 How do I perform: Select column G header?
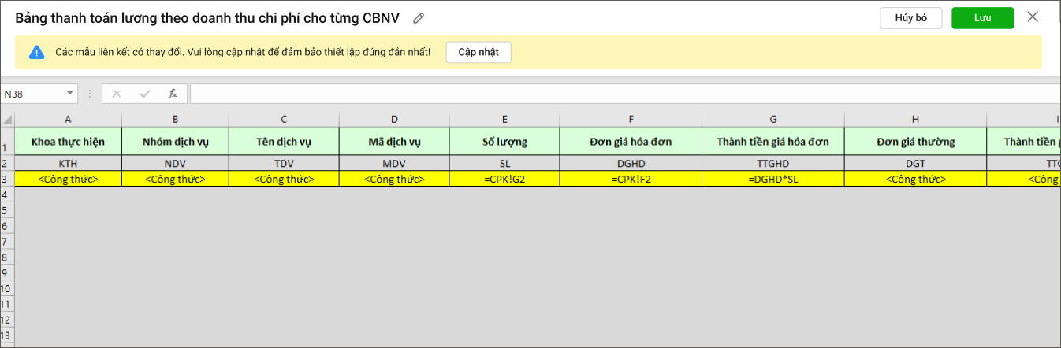772,119
